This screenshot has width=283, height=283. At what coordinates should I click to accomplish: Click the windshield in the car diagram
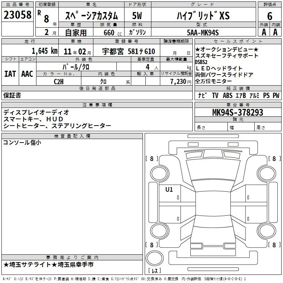[x=213, y=170]
